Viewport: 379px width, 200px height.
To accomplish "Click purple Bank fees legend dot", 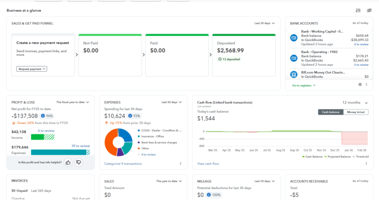I will (138, 143).
